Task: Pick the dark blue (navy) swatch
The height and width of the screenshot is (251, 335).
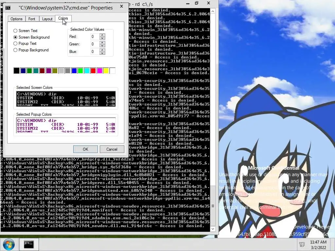Action: 23,71
